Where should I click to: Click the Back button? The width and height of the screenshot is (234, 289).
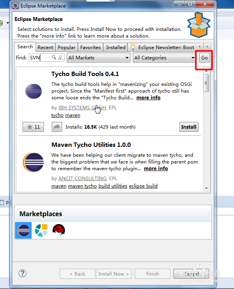(77, 274)
